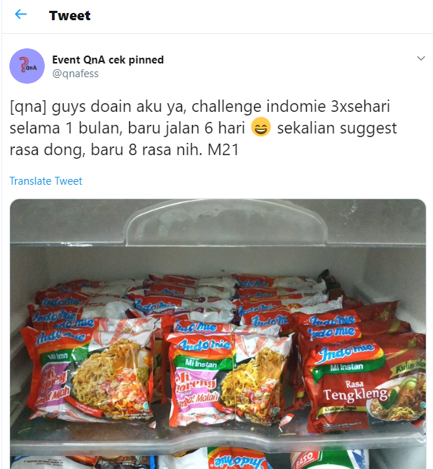
Task: Go back using the blue arrow
Action: (21, 14)
